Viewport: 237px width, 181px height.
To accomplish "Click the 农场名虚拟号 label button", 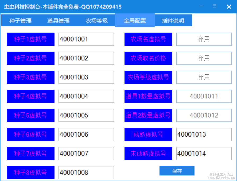I will coord(148,39).
